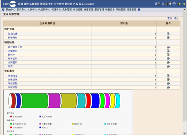
Task: Open action icon for 系统终验 row
Action: [x=168, y=87]
